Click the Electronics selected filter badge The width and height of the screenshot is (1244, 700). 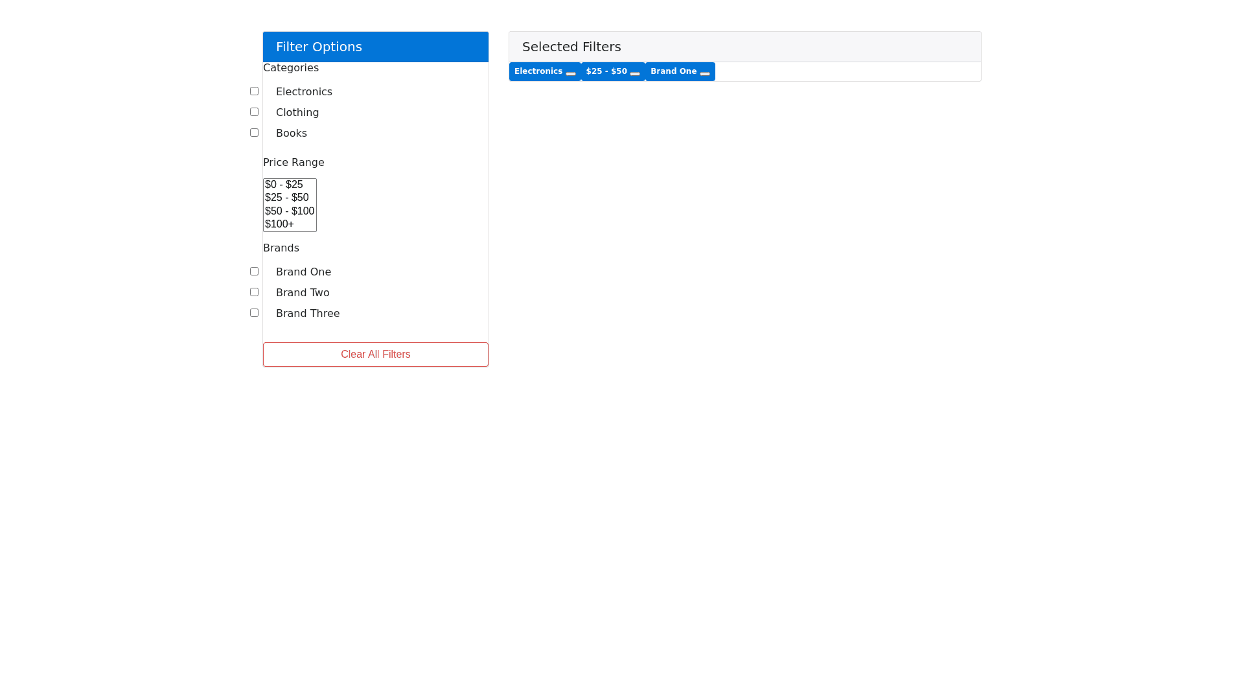pyautogui.click(x=538, y=71)
